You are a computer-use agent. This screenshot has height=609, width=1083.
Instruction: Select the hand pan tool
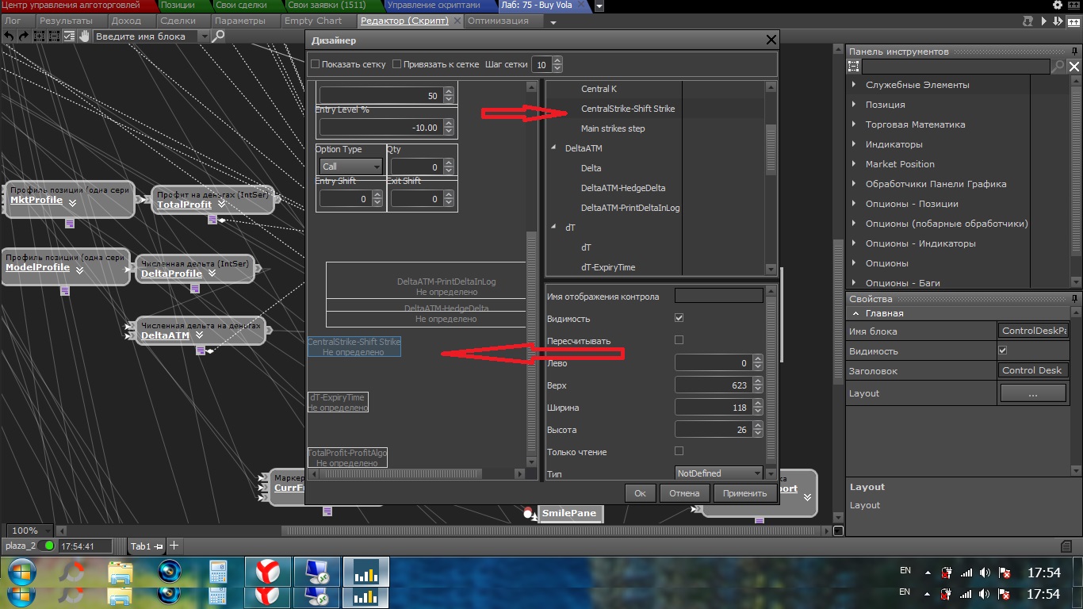[83, 36]
